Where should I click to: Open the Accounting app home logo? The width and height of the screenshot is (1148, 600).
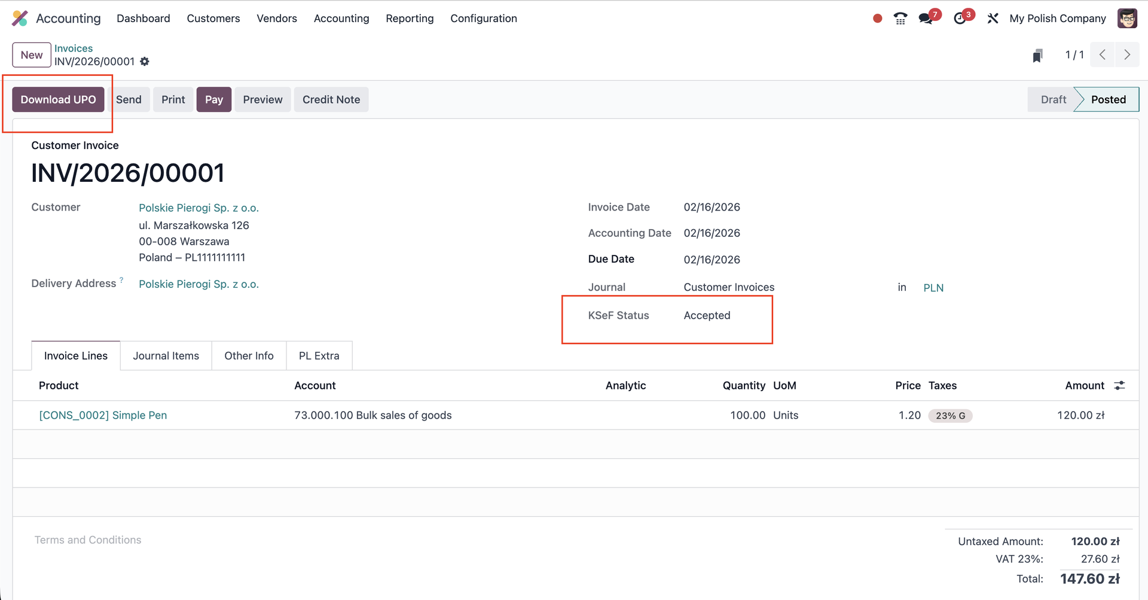20,19
